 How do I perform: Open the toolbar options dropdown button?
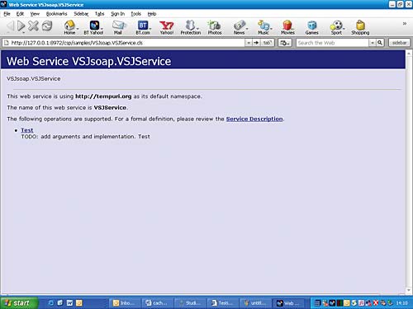pos(285,43)
